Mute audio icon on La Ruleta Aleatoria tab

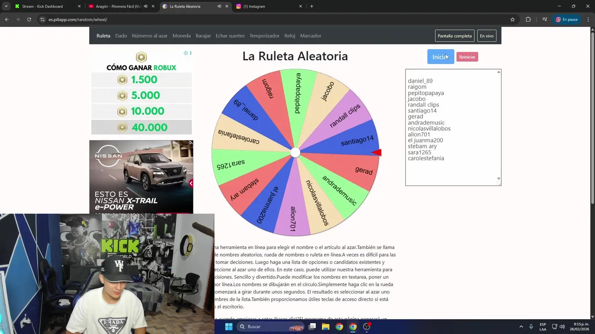(219, 6)
